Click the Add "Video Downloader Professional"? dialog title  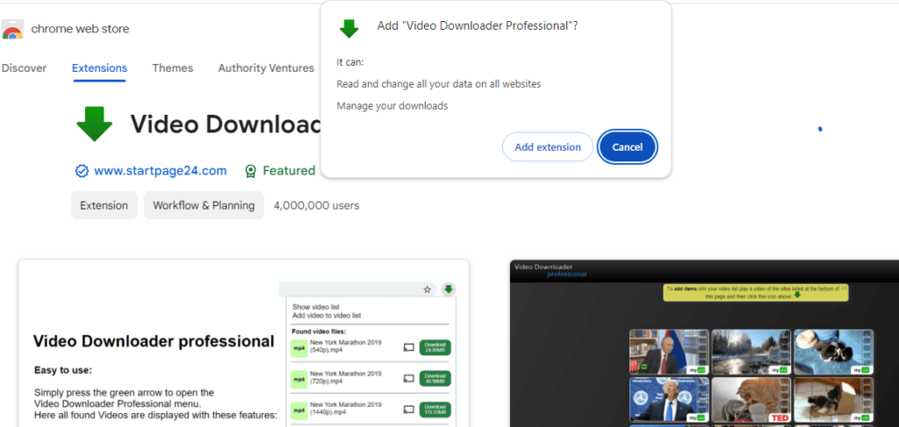(478, 26)
